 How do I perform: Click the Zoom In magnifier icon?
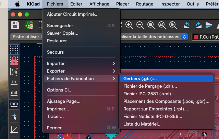129,25
